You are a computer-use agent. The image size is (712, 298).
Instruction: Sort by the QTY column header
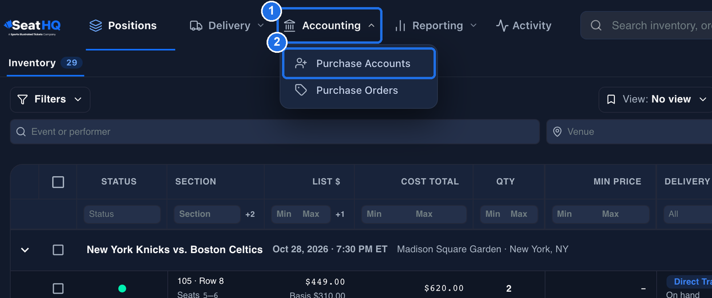(x=505, y=181)
